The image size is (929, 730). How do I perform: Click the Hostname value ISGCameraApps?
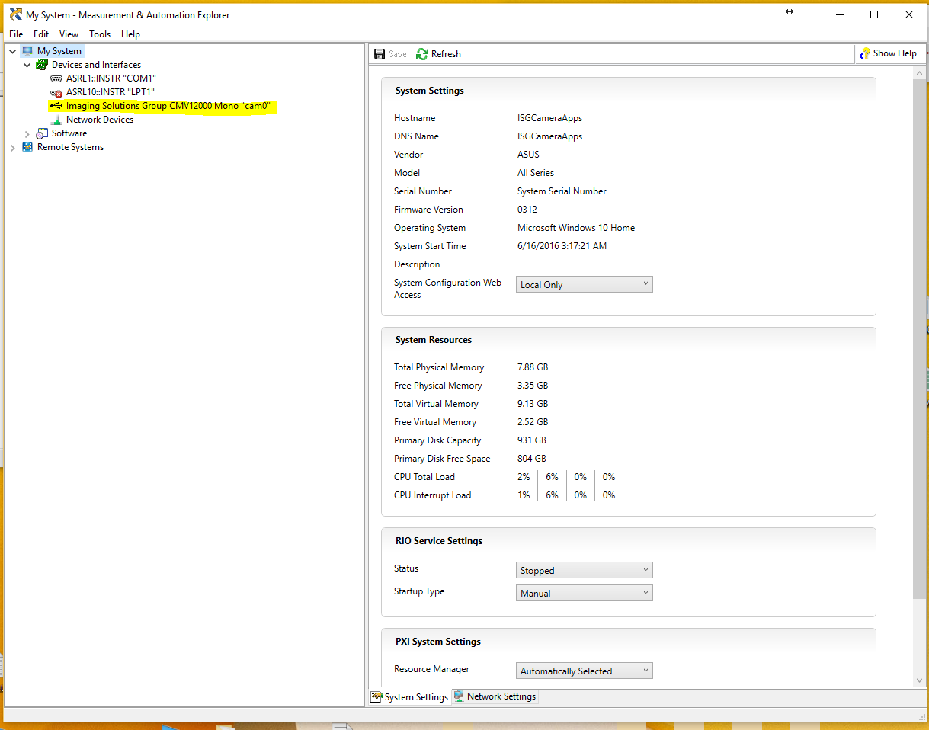point(549,118)
